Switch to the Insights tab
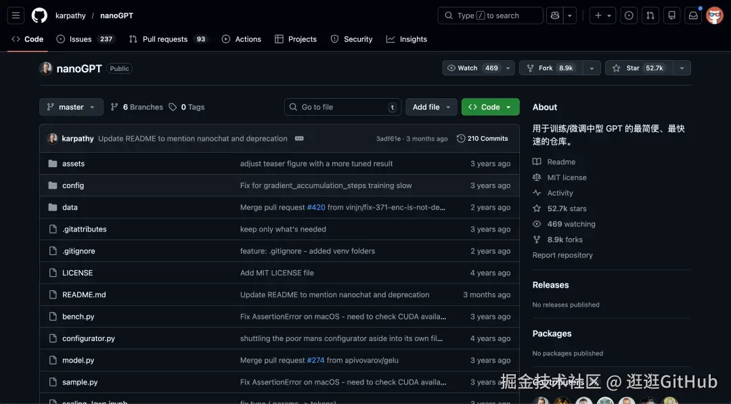731x404 pixels. point(407,39)
